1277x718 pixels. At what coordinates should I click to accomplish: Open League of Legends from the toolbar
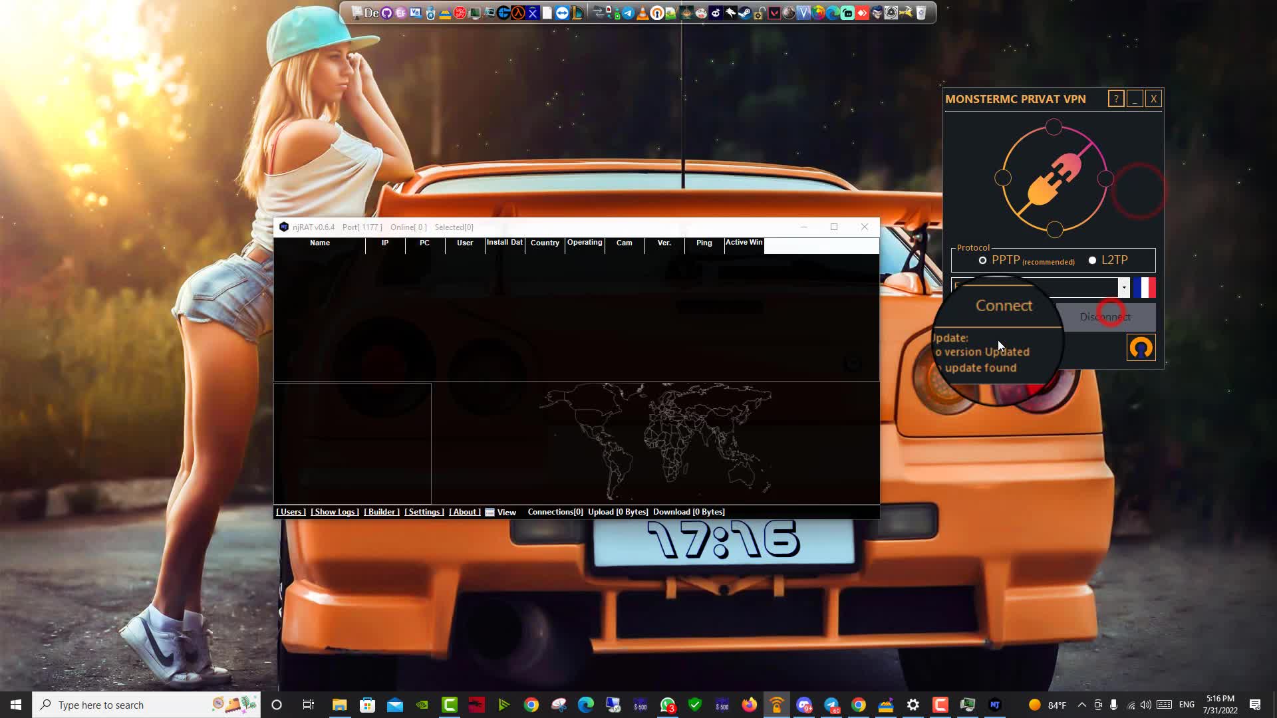pyautogui.click(x=577, y=13)
